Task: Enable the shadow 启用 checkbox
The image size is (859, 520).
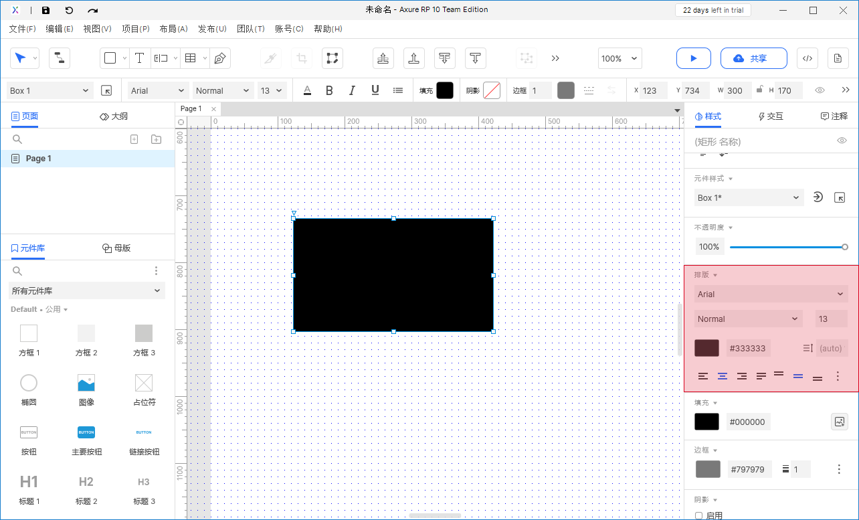Action: (699, 515)
